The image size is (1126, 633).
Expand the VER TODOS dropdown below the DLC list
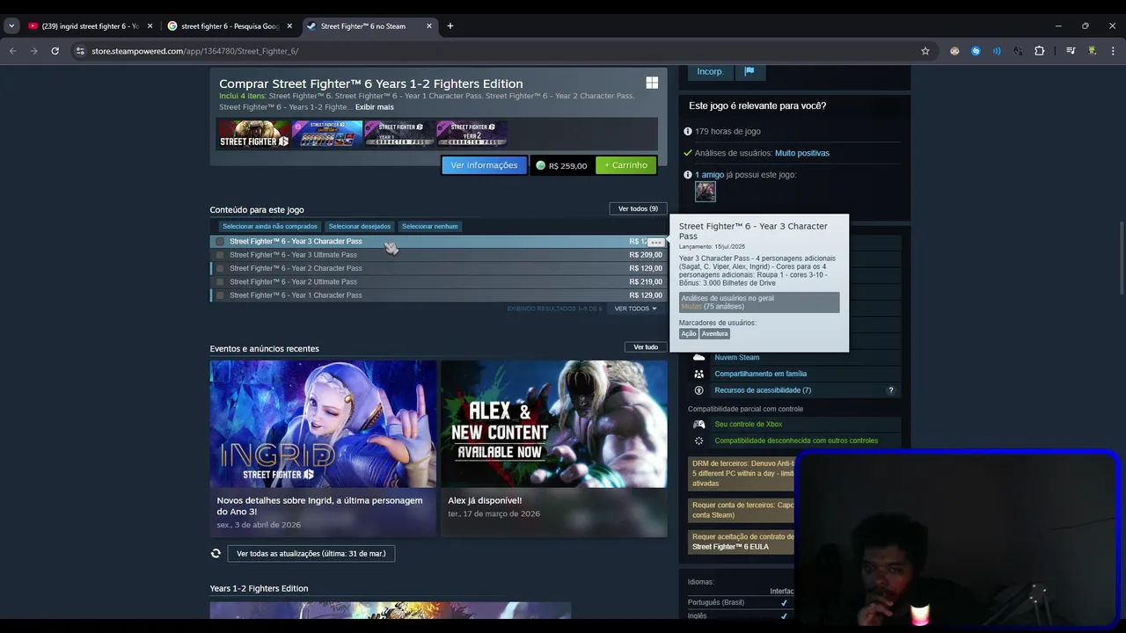(635, 309)
